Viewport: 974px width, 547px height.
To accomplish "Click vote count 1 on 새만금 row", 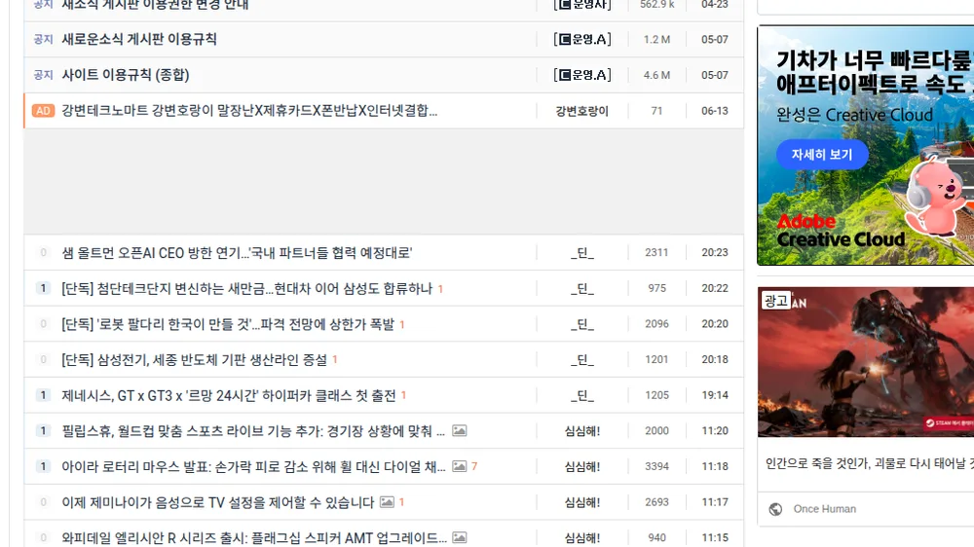I will (x=43, y=288).
